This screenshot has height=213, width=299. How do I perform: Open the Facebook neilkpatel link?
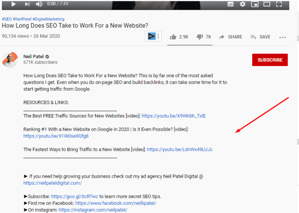coord(116,203)
